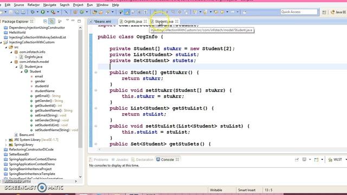
Task: Switch to the Problems tab
Action: (x=99, y=160)
